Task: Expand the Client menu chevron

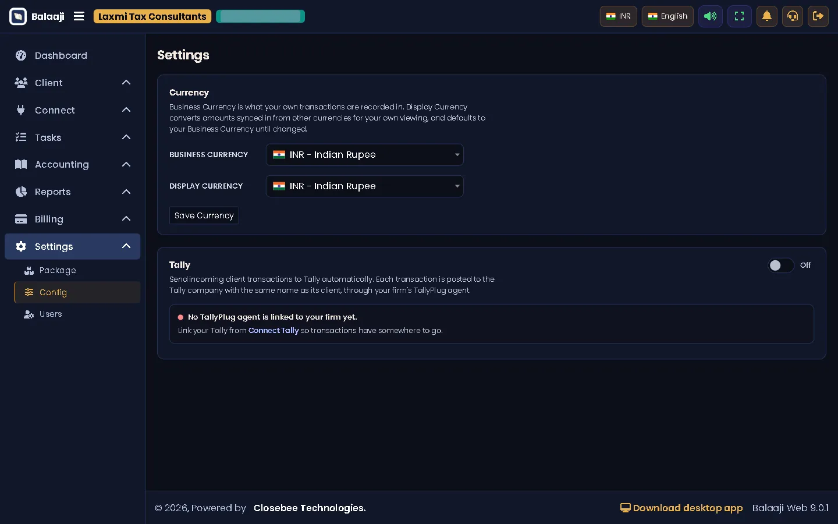Action: click(x=126, y=83)
